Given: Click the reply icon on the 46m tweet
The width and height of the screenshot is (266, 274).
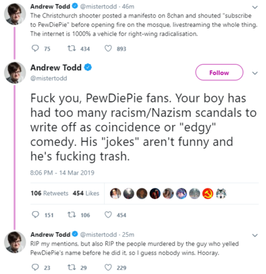Looking at the screenshot, I should point(35,49).
